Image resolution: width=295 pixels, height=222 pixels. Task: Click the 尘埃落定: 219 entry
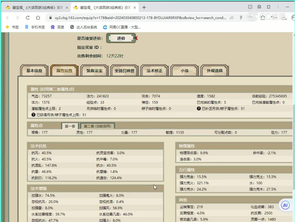[191, 207]
